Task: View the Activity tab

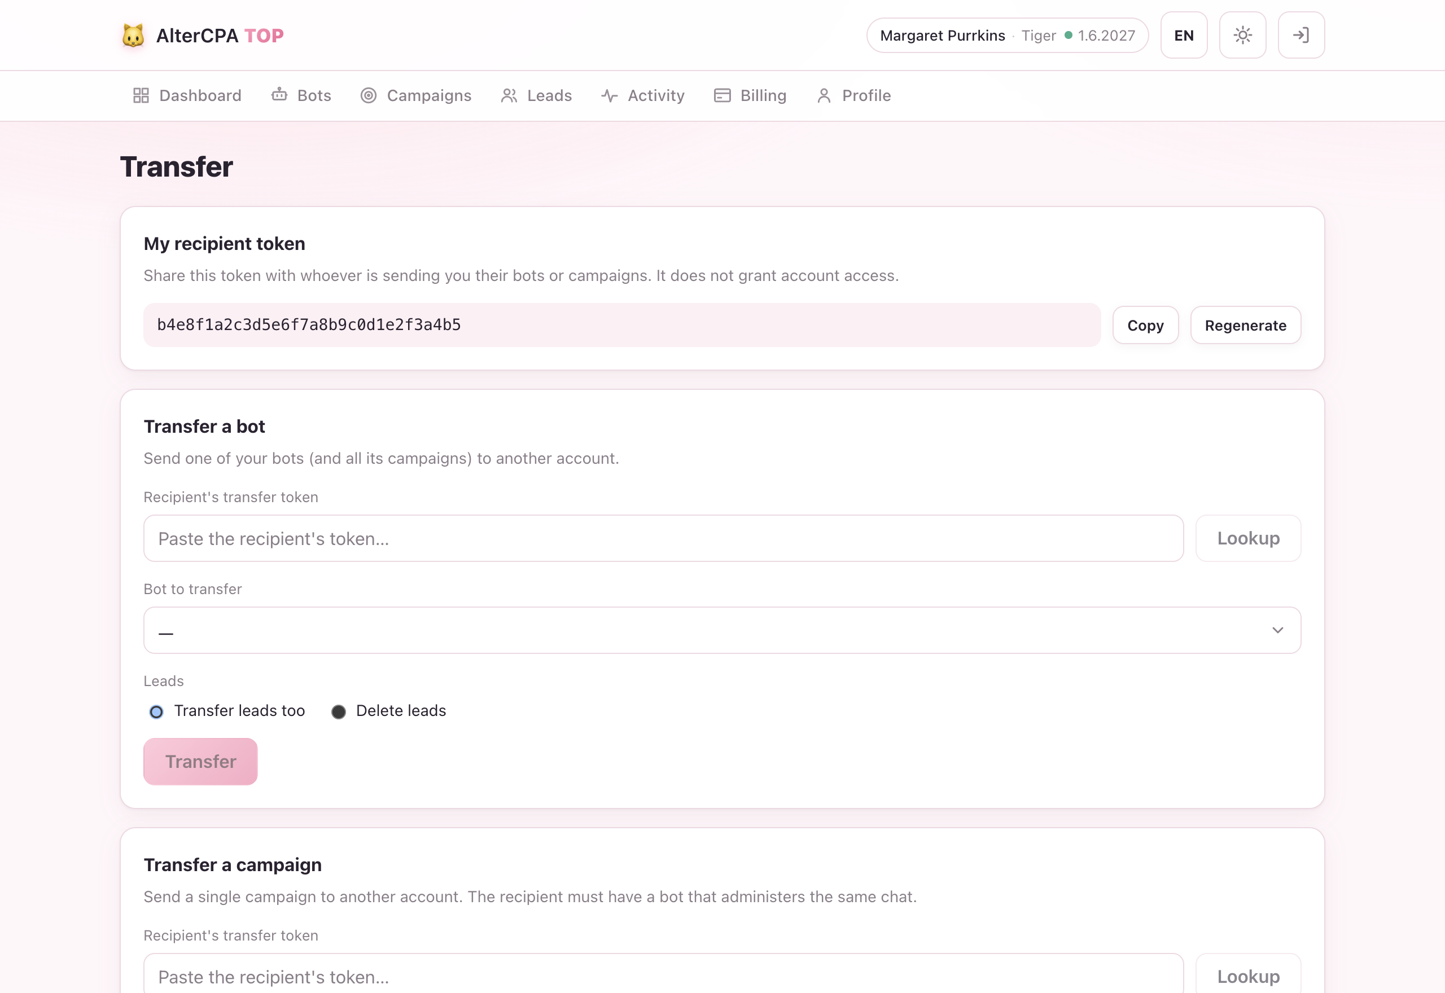Action: point(643,95)
